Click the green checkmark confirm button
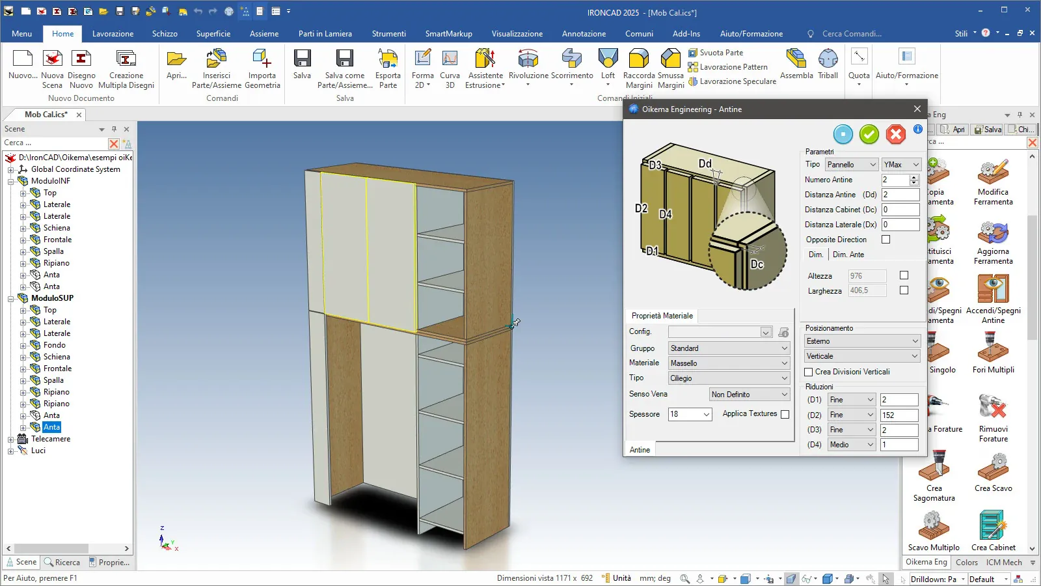 [x=869, y=134]
